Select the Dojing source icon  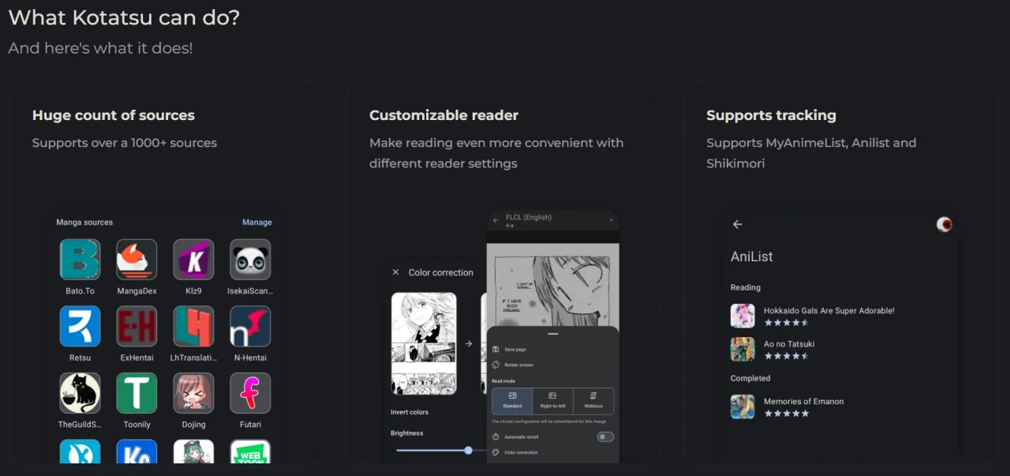[x=193, y=393]
